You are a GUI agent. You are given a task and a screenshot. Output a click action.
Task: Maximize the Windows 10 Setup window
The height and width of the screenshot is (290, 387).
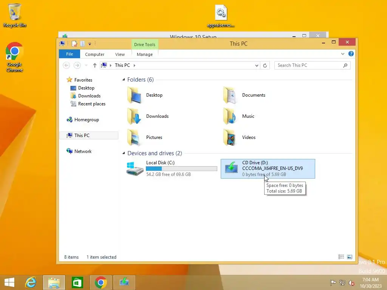304,35
